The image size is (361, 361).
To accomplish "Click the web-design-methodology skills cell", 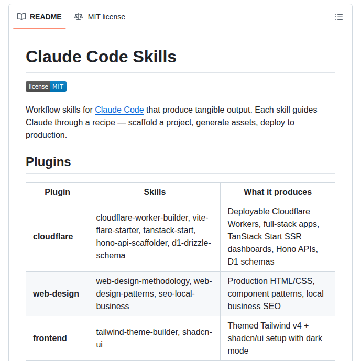I will click(x=155, y=294).
